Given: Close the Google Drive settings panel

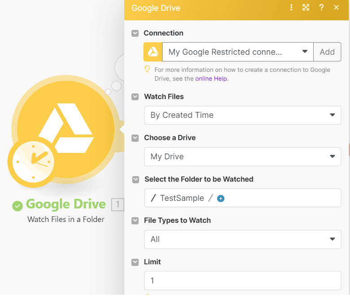Looking at the screenshot, I should pos(336,8).
